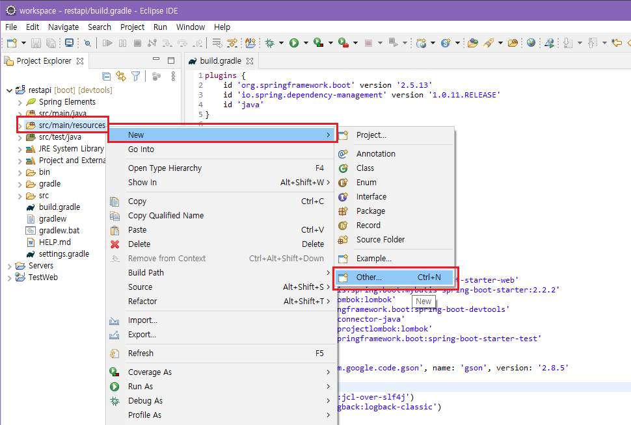
Task: Select HELP.md in Project Explorer
Action: tap(55, 242)
